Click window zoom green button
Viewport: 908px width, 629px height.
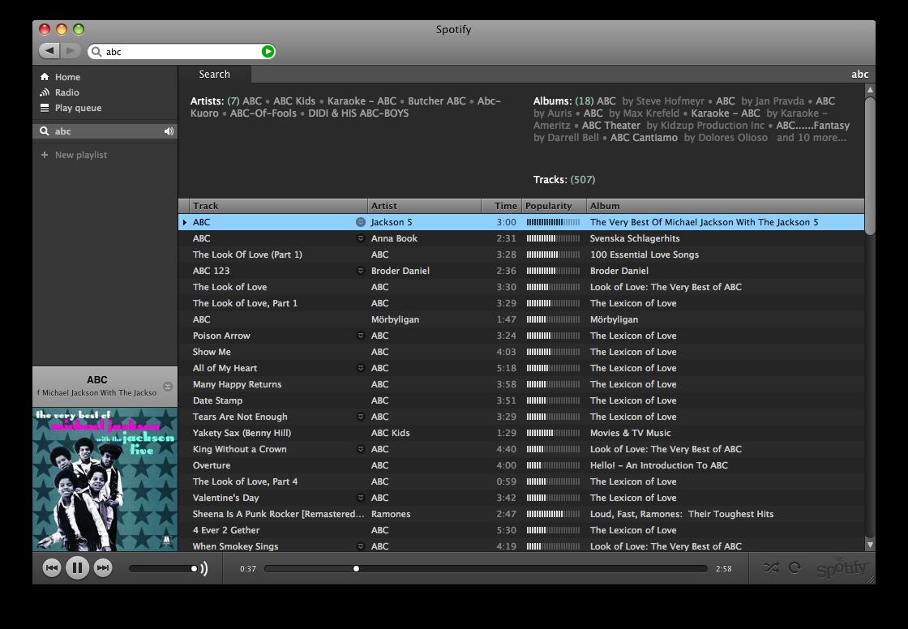[x=79, y=29]
